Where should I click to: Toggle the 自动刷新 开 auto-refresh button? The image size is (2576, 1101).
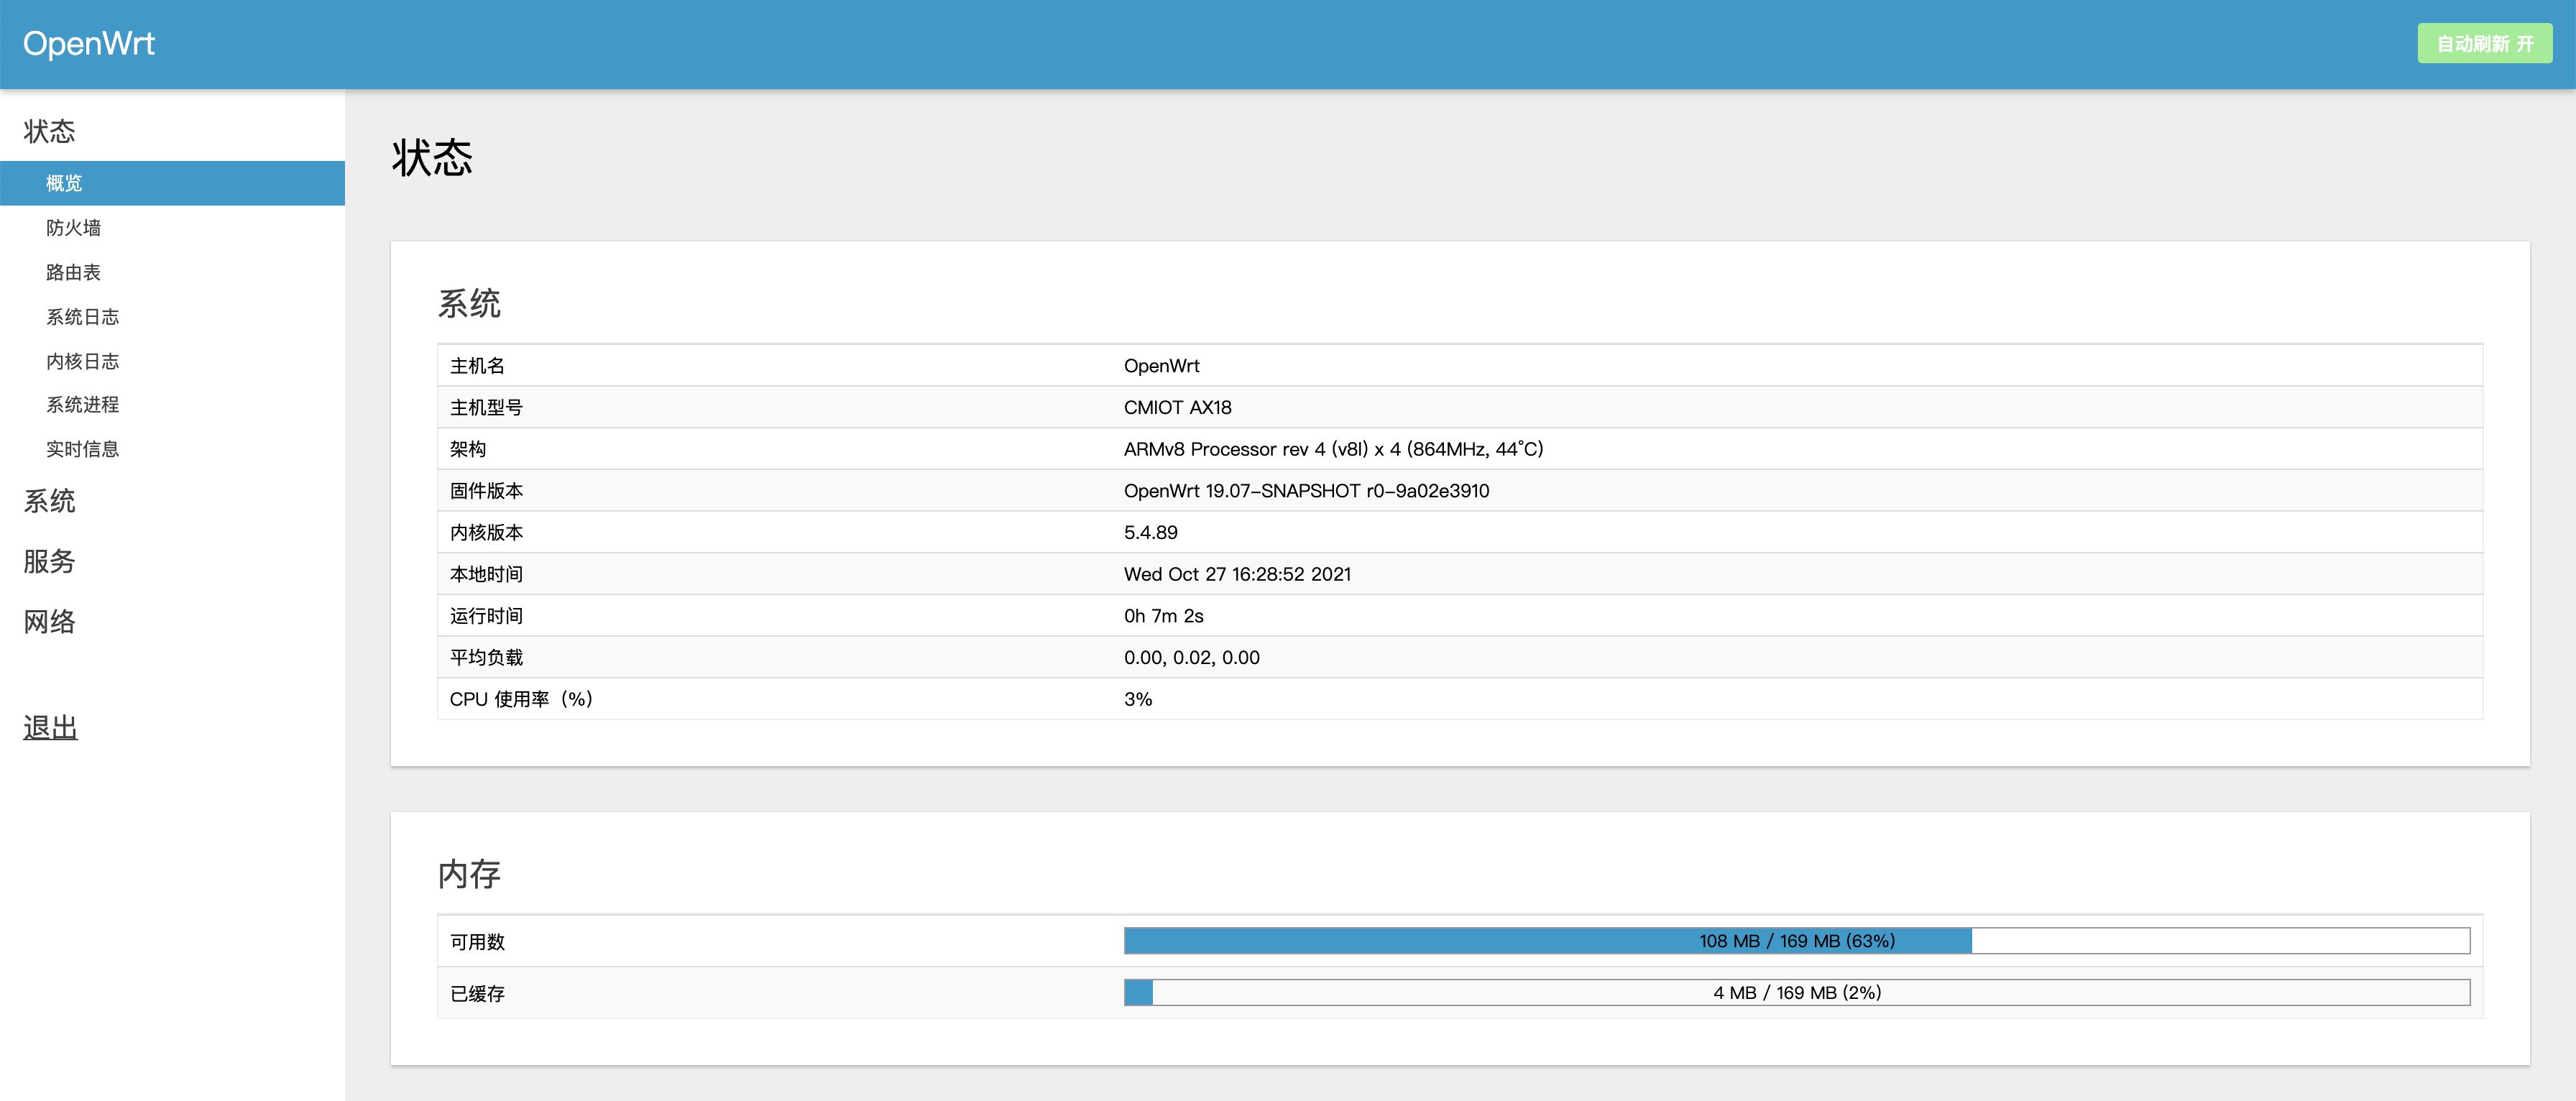[2484, 43]
